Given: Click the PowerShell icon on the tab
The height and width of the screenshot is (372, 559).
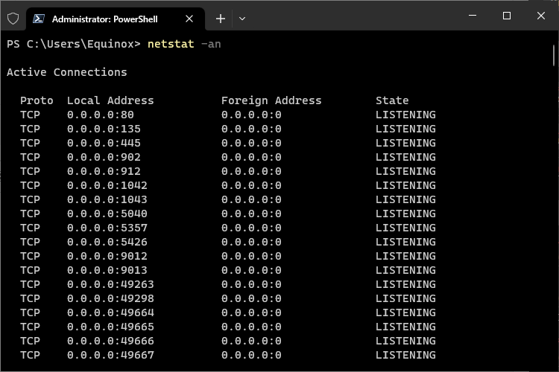Looking at the screenshot, I should [x=39, y=19].
